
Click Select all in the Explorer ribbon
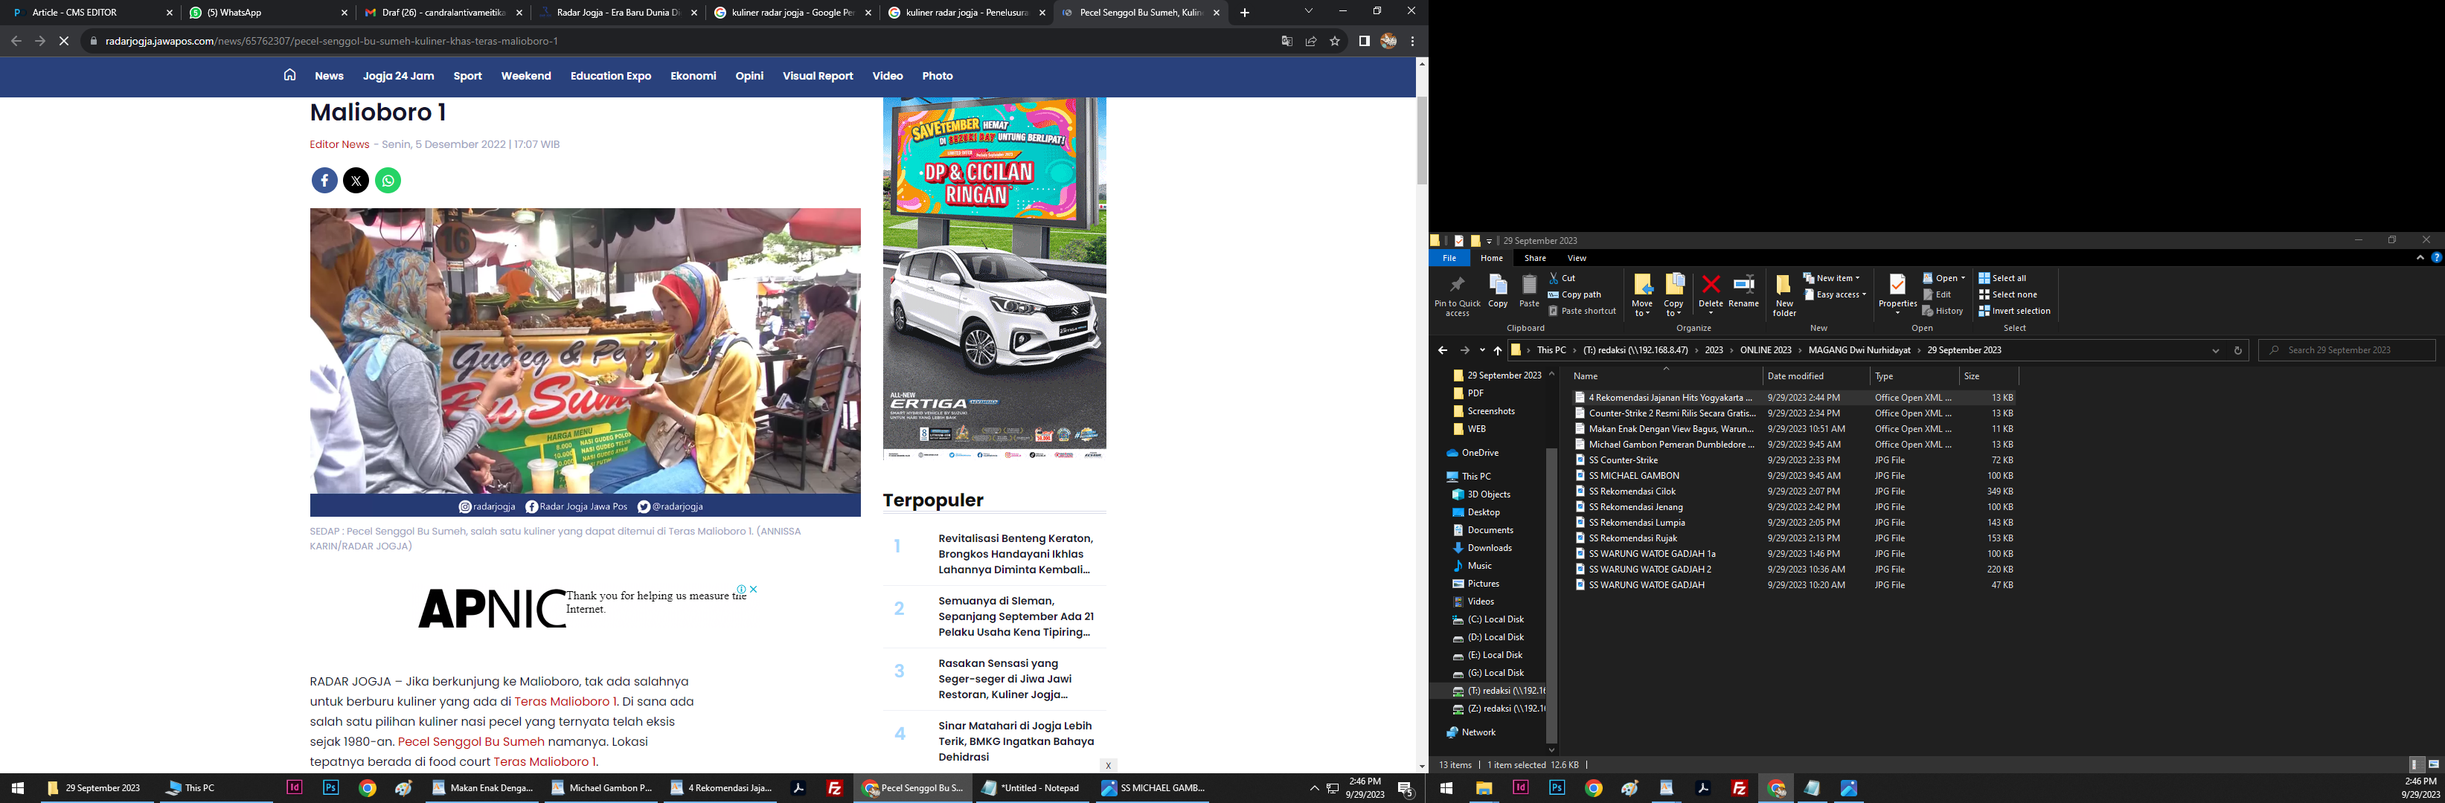2002,278
